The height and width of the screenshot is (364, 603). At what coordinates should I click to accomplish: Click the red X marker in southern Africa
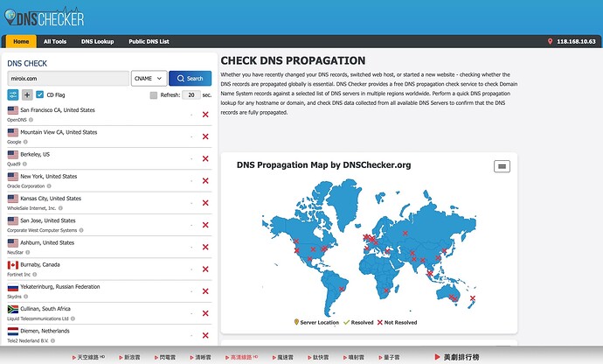[x=386, y=290]
